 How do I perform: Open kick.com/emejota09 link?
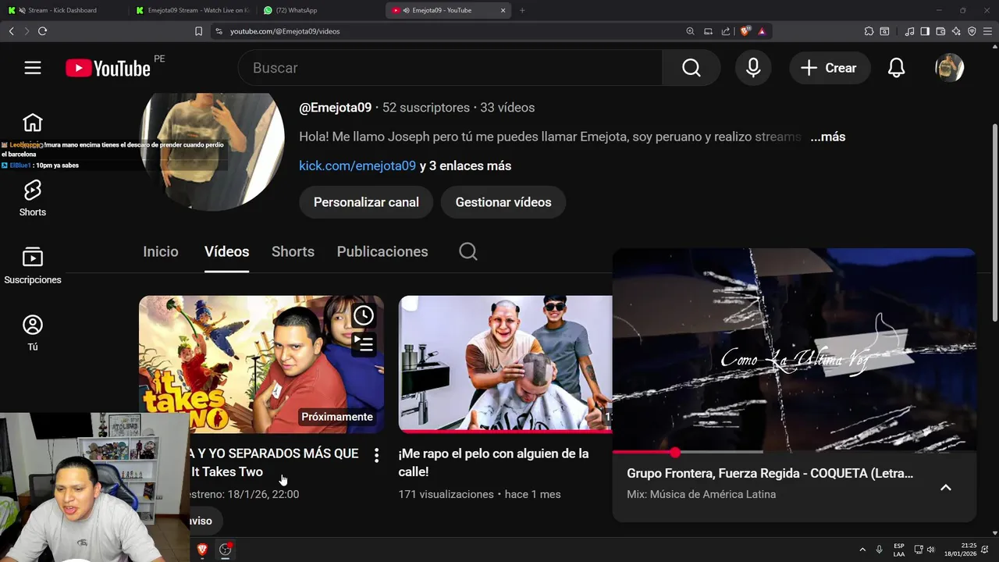[x=357, y=165]
